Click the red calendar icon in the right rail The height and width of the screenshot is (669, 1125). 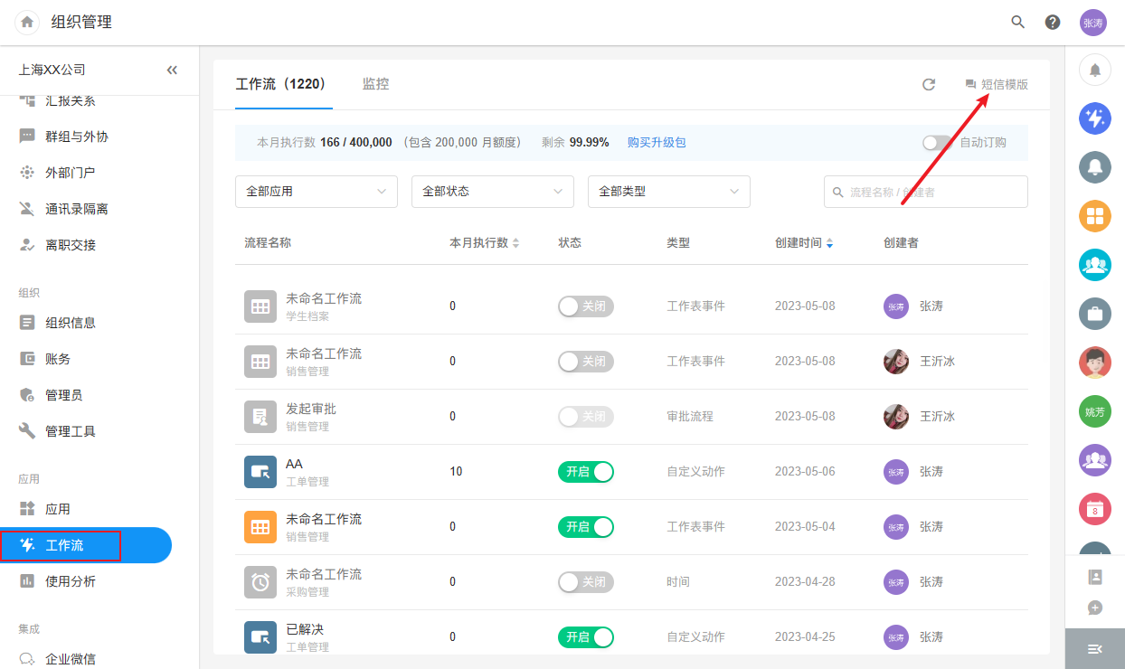pyautogui.click(x=1094, y=508)
